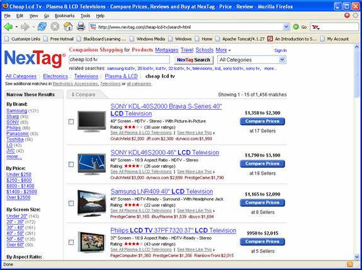Click the URL address bar field
The height and width of the screenshot is (270, 362).
pyautogui.click(x=189, y=27)
